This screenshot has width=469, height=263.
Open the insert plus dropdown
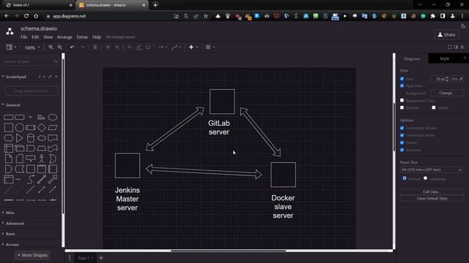coord(193,47)
